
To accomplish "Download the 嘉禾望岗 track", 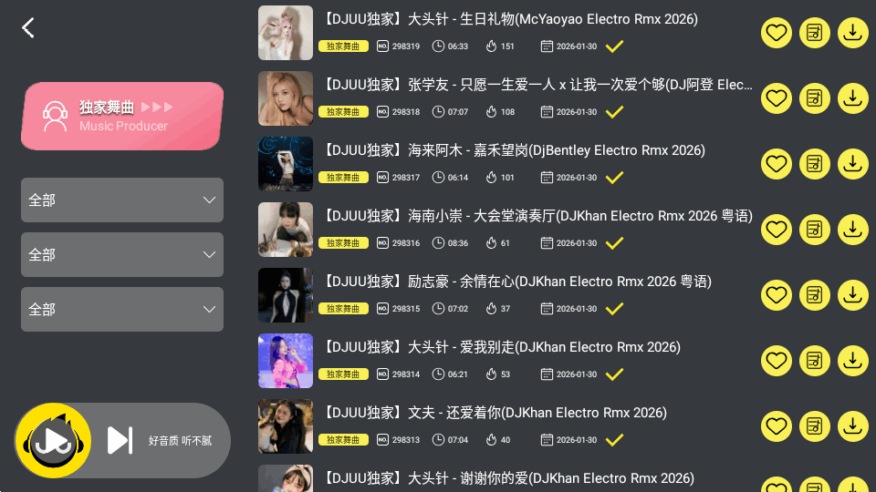I will [852, 164].
